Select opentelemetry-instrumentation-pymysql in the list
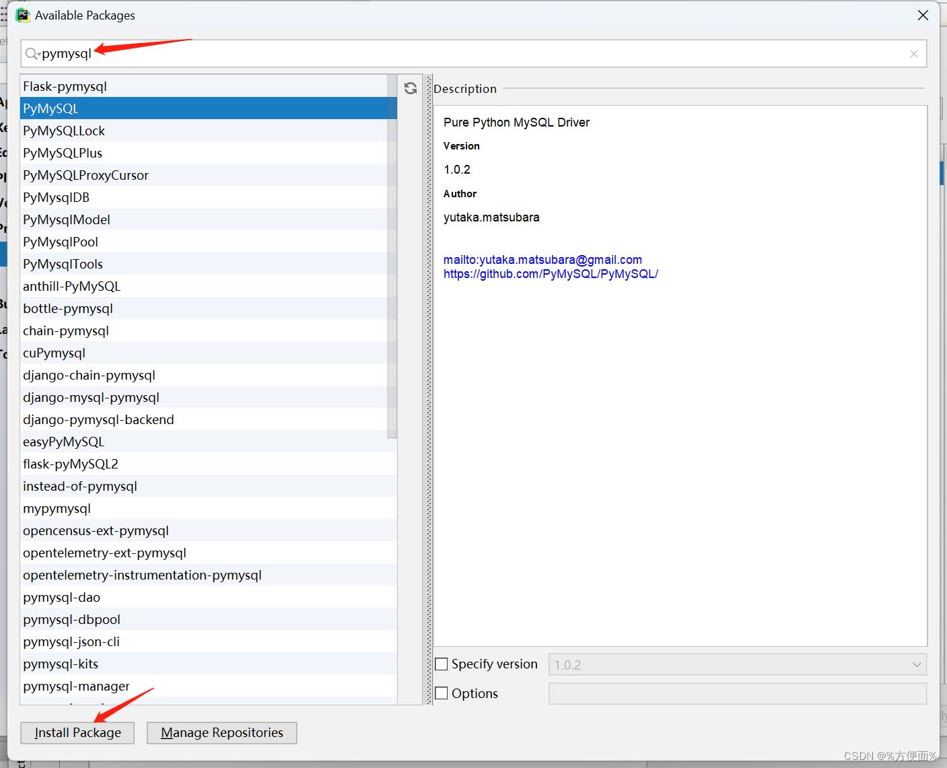This screenshot has height=768, width=947. click(x=209, y=575)
